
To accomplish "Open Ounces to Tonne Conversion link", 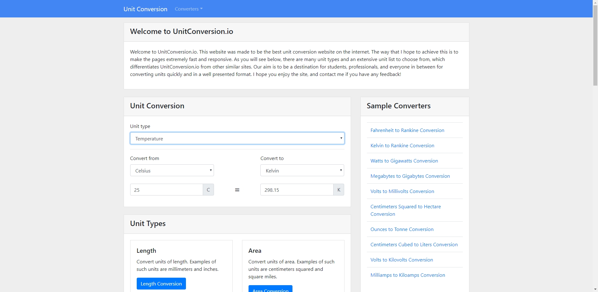I will [x=402, y=229].
